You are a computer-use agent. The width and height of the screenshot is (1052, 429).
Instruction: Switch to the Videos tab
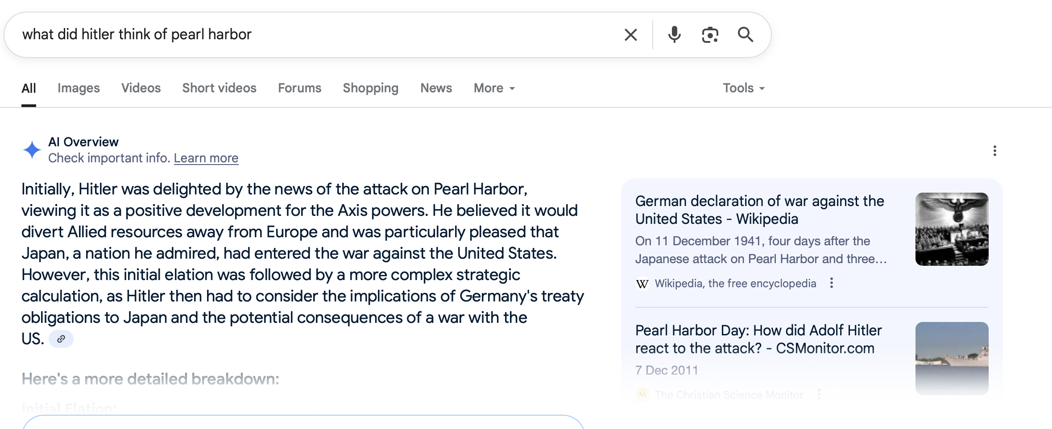point(141,88)
